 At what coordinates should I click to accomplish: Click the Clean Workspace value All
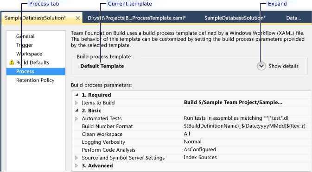point(187,134)
